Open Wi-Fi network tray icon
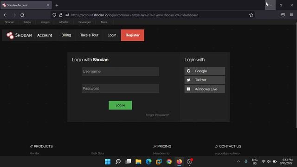This screenshot has width=297, height=167. coord(264,161)
